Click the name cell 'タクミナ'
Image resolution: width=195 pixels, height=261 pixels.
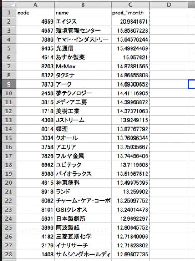coord(83,75)
